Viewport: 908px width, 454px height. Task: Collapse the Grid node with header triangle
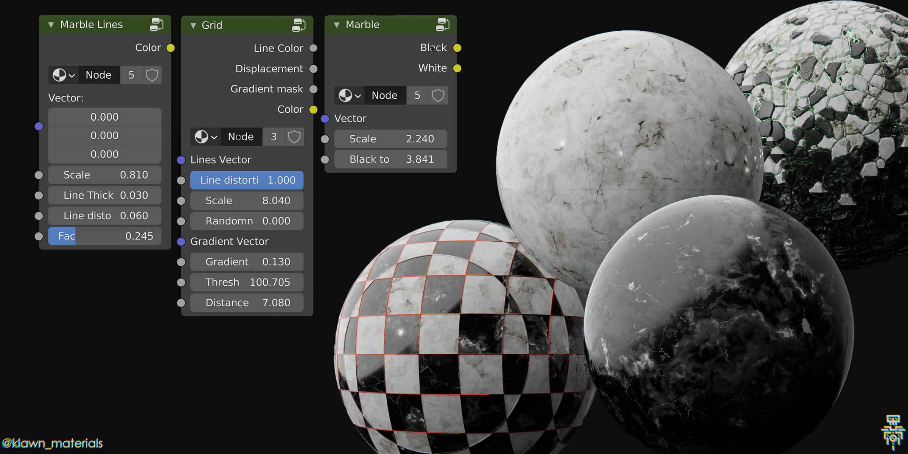(193, 26)
